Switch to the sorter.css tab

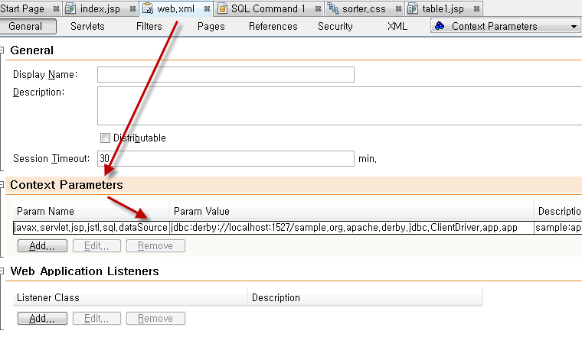(x=364, y=8)
